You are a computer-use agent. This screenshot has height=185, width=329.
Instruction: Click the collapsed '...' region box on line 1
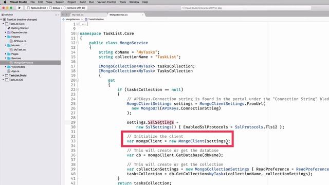(84, 24)
